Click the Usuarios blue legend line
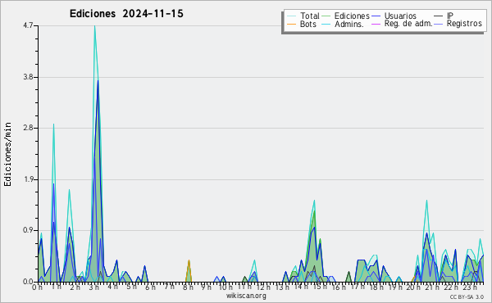This screenshot has height=303, width=492. (376, 16)
